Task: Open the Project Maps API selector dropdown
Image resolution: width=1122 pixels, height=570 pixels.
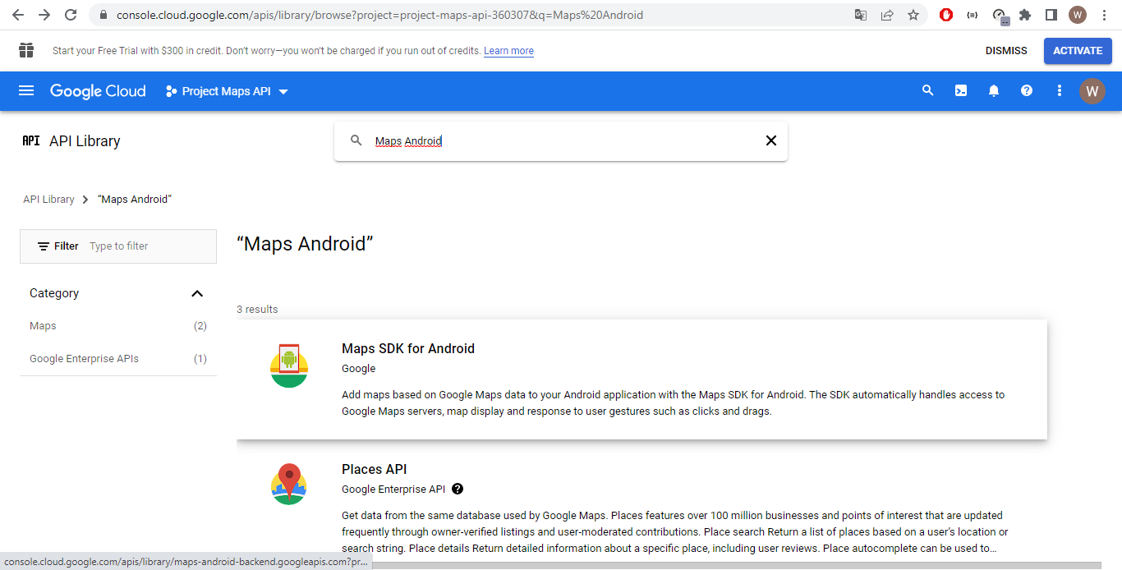Action: click(x=227, y=91)
